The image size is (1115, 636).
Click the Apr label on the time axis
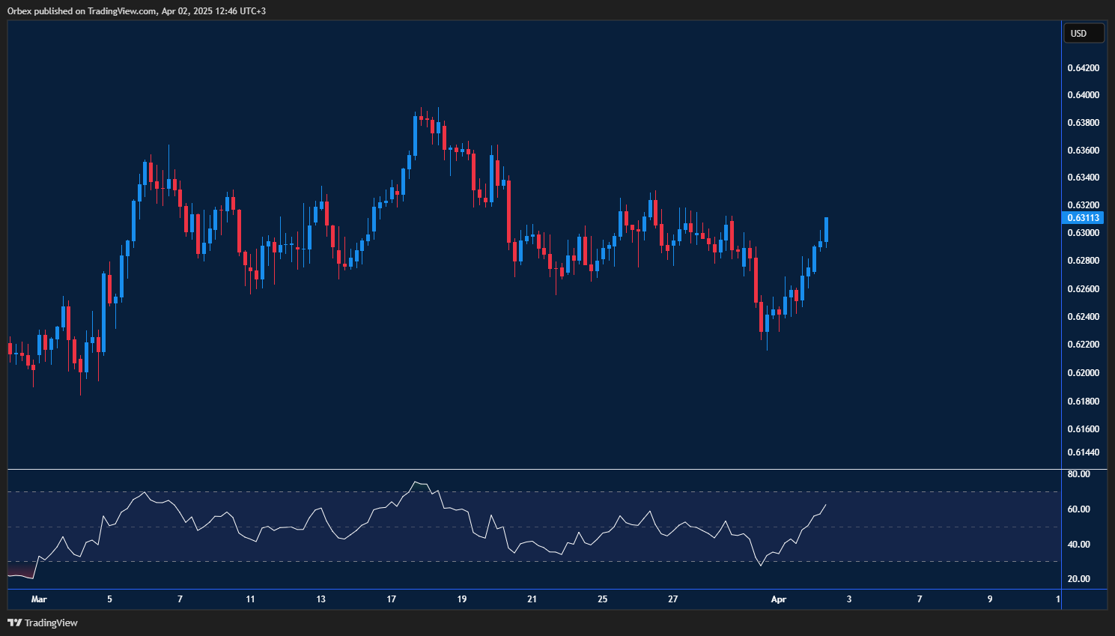coord(778,599)
